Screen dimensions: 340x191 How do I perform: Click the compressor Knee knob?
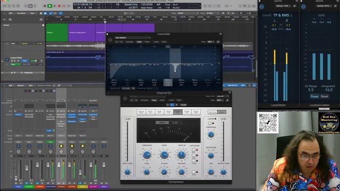[x=147, y=172]
